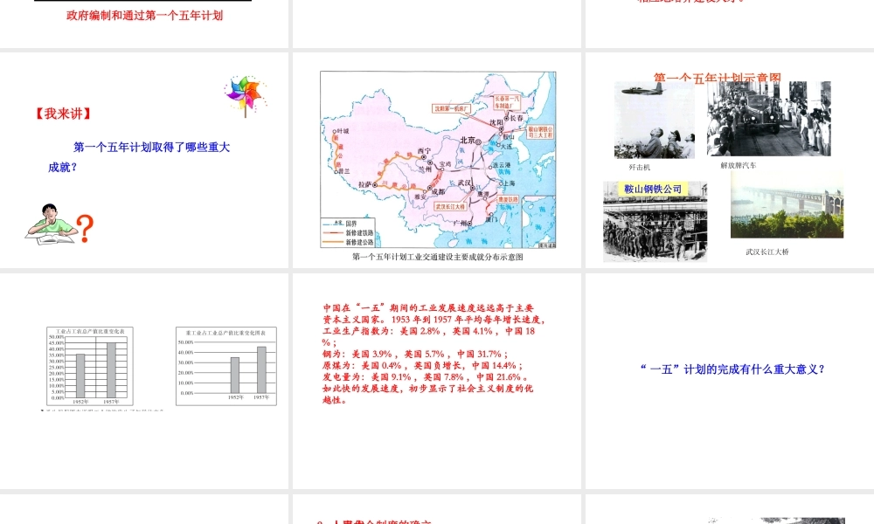Click the fighter jet photo

click(655, 121)
